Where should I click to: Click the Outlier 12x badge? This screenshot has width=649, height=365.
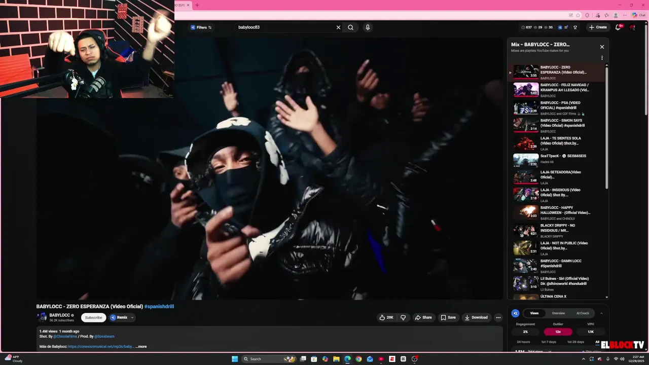[558, 332]
